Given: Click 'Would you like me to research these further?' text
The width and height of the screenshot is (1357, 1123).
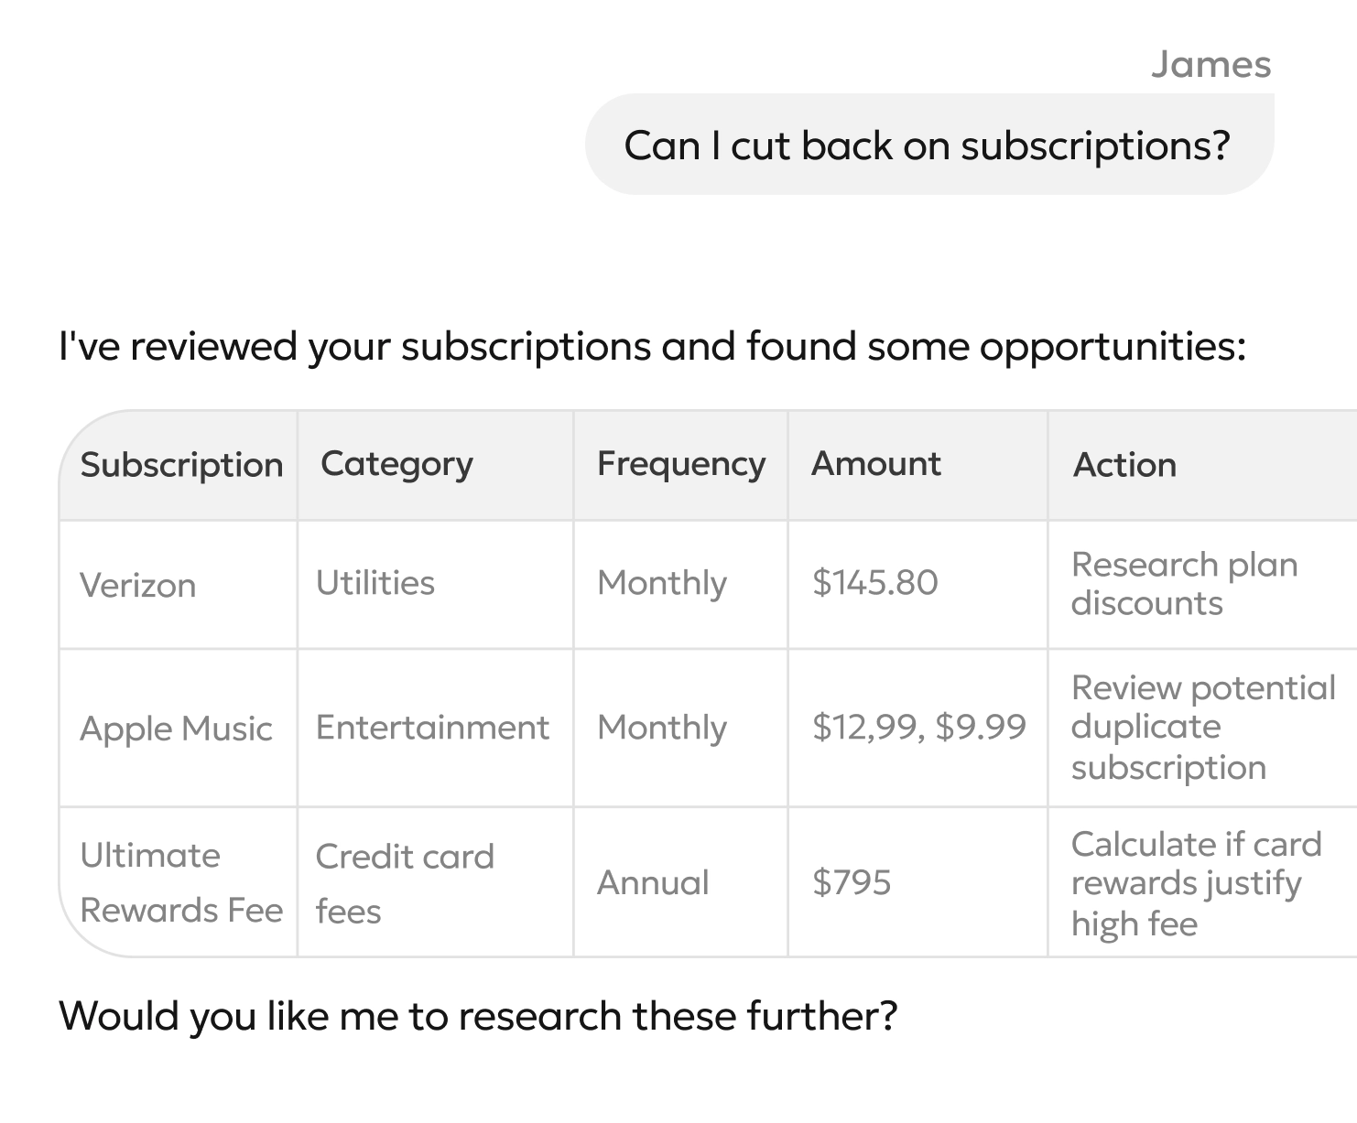Looking at the screenshot, I should (x=477, y=1016).
